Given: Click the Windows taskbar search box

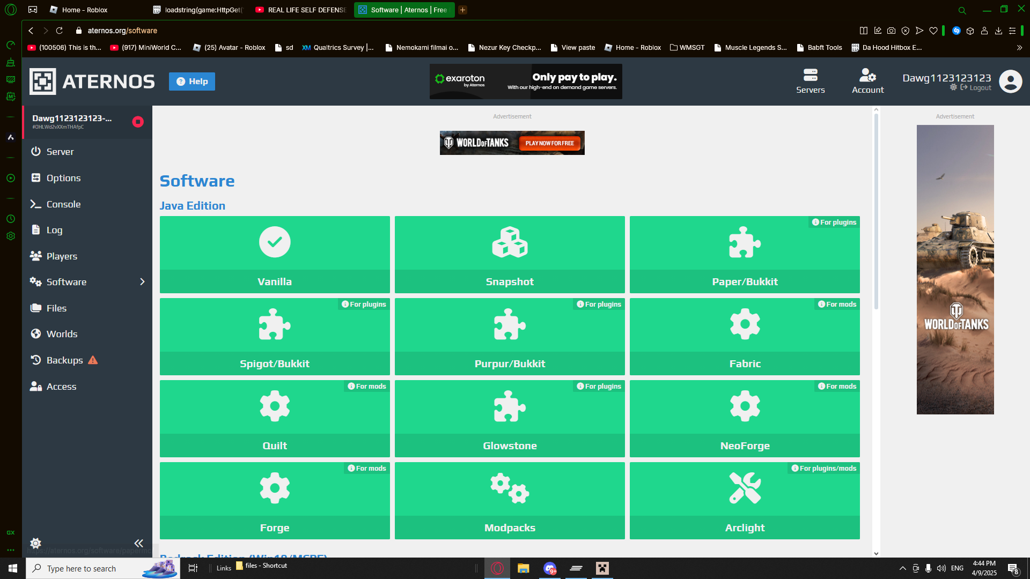Looking at the screenshot, I should click(x=103, y=568).
